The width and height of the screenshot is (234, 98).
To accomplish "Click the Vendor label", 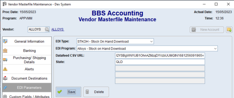I will tap(8, 29).
